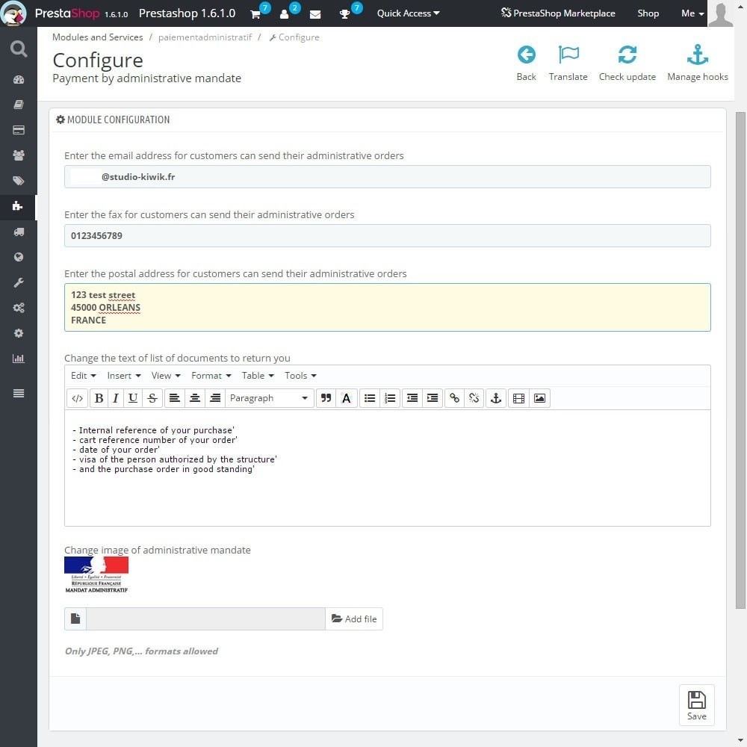Open the editor Tools menu
The image size is (747, 747).
click(x=300, y=376)
